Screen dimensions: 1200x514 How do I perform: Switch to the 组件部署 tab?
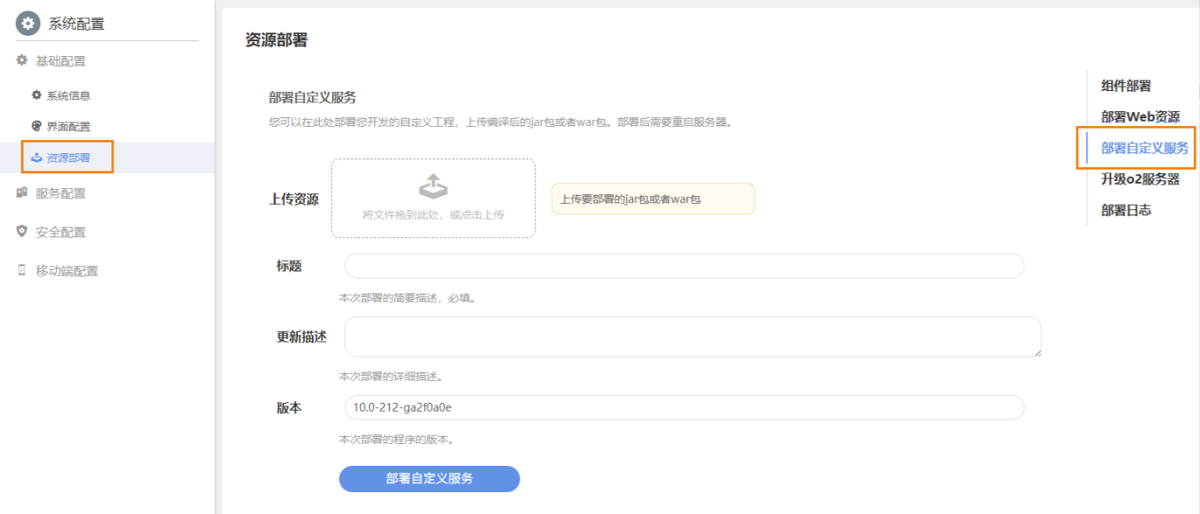pos(1126,86)
